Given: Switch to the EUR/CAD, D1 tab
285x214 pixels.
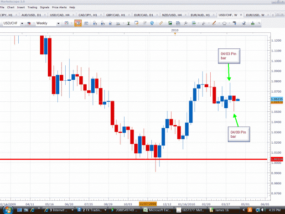Looking at the screenshot, I should [144, 15].
